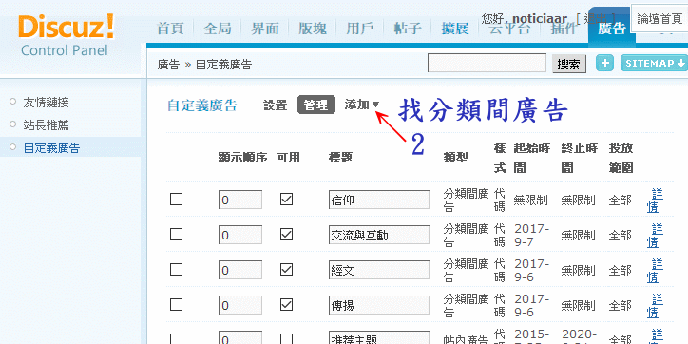688x344 pixels.
Task: Click the title field containing 經文
Action: click(378, 270)
